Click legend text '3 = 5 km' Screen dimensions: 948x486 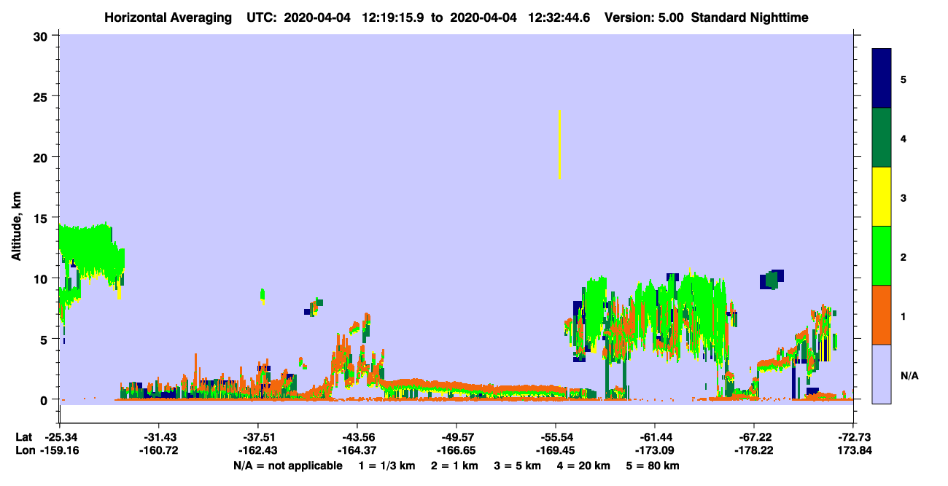(x=518, y=466)
